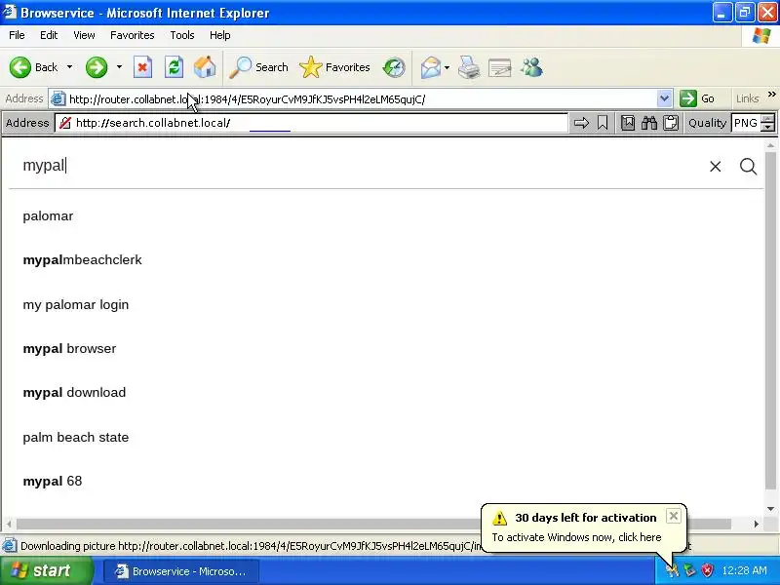Select the mypal download suggestion
This screenshot has height=585, width=780.
point(75,393)
